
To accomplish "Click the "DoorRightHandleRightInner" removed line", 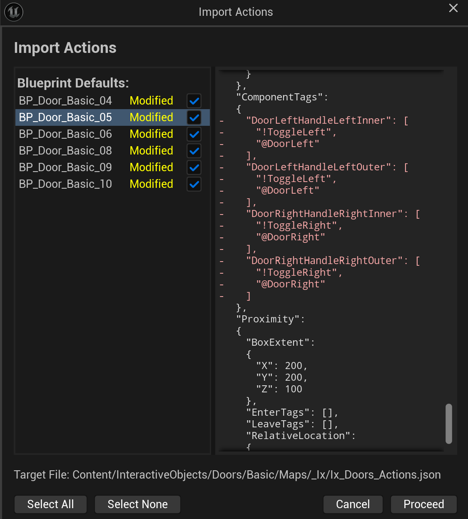I will [x=333, y=214].
